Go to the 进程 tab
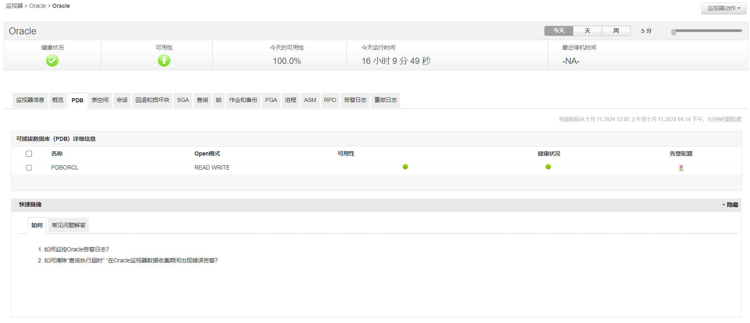Screen dimensions: 750x323 click(291, 100)
